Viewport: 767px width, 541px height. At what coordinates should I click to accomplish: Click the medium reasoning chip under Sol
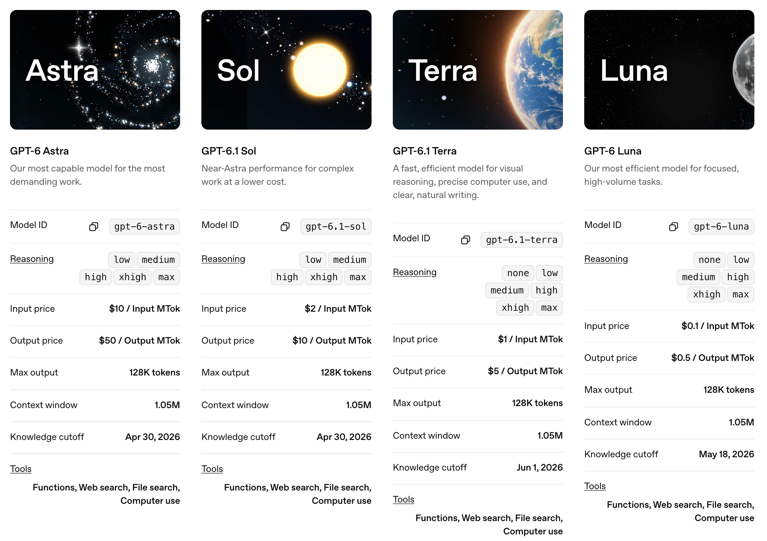349,260
